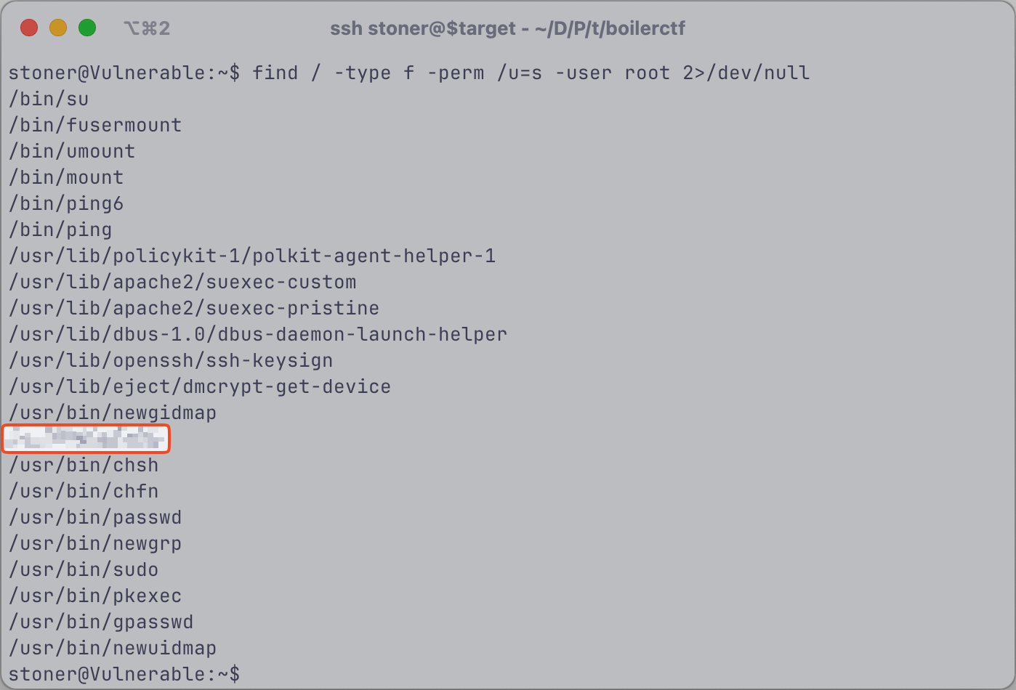This screenshot has width=1016, height=690.
Task: Click the dmcrypt-get-device path line
Action: point(200,386)
